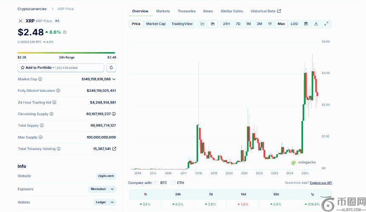Download the chart data
This screenshot has height=212, width=366.
(316, 24)
